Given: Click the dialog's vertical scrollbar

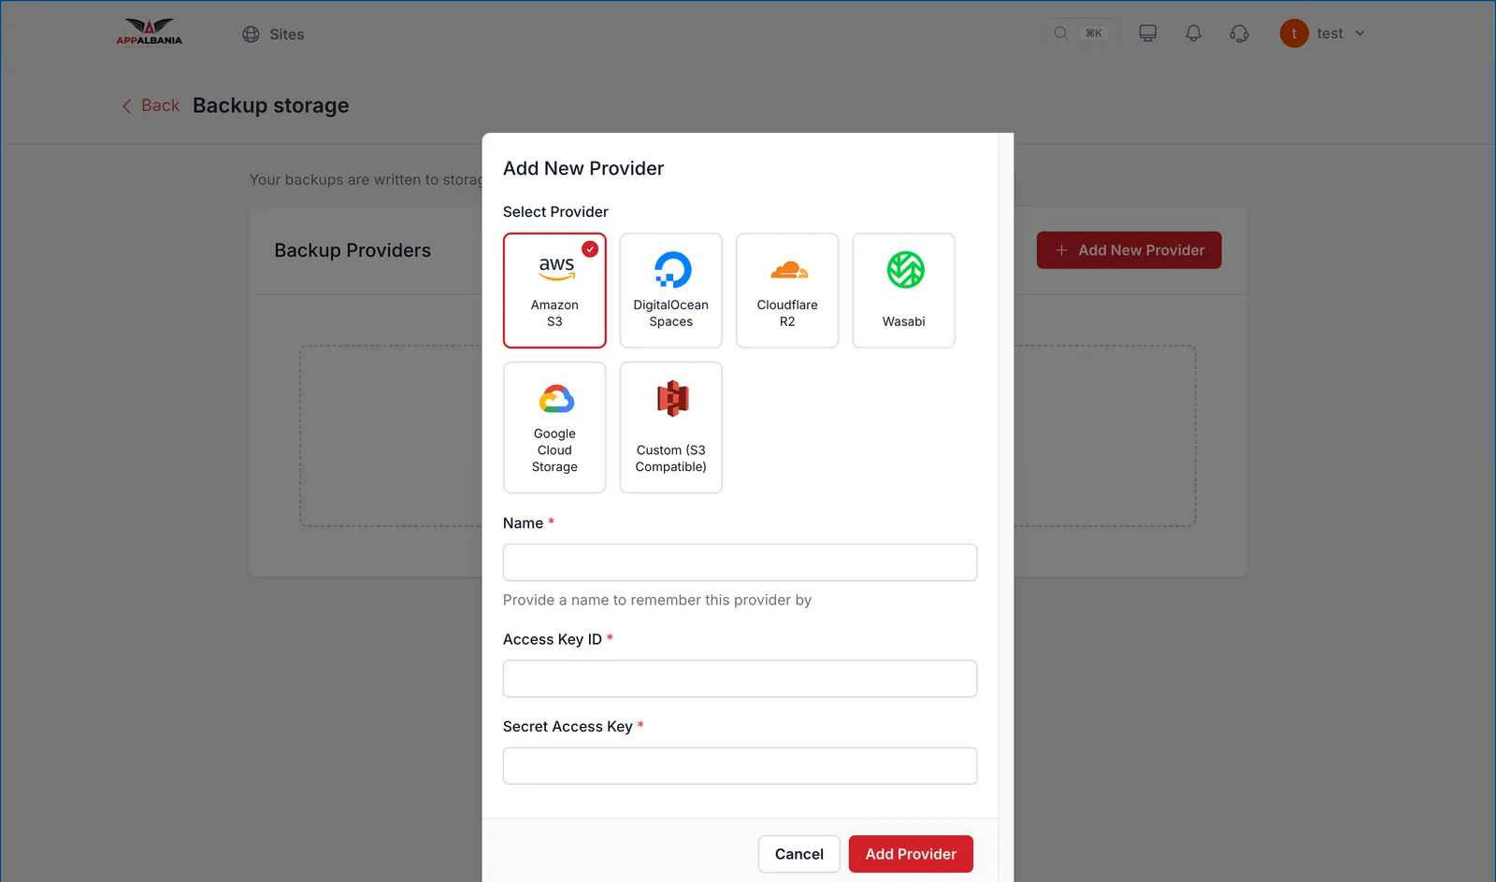Looking at the screenshot, I should (x=1006, y=507).
